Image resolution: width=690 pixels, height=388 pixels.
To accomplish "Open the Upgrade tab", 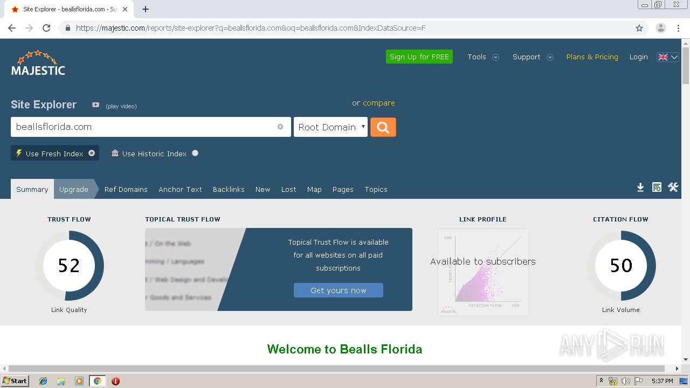I will click(x=74, y=189).
